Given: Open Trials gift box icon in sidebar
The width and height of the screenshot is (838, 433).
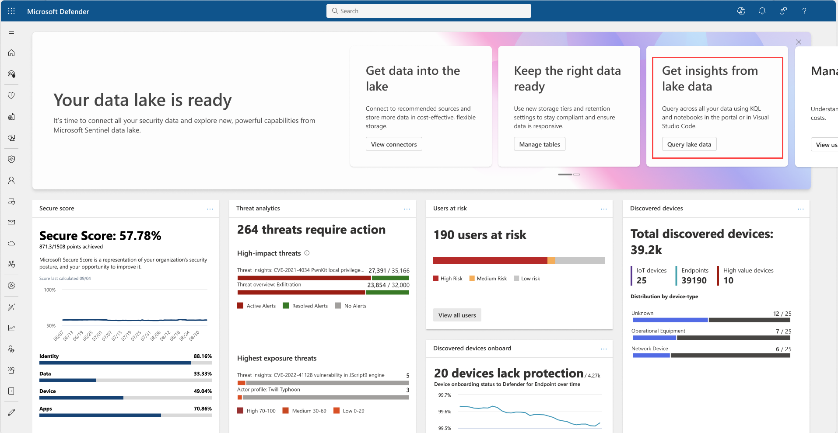Looking at the screenshot, I should [x=11, y=370].
